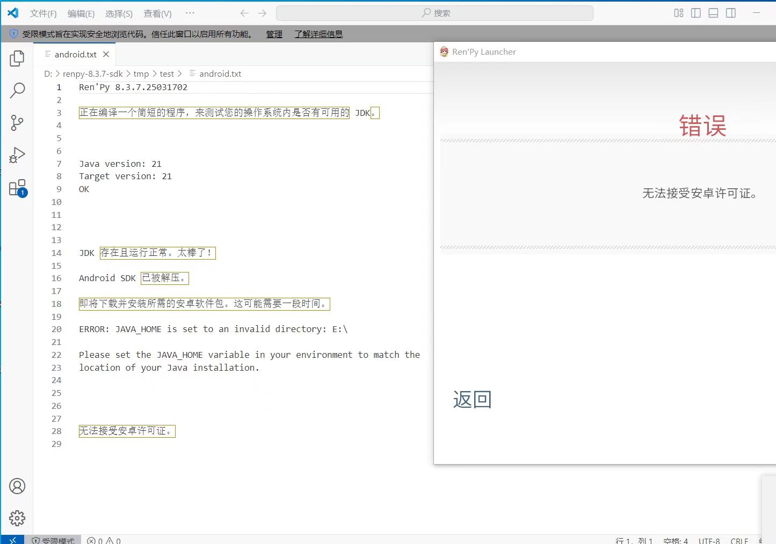Click the renpy-8.3.7-sdk breadcrumb

coord(92,73)
